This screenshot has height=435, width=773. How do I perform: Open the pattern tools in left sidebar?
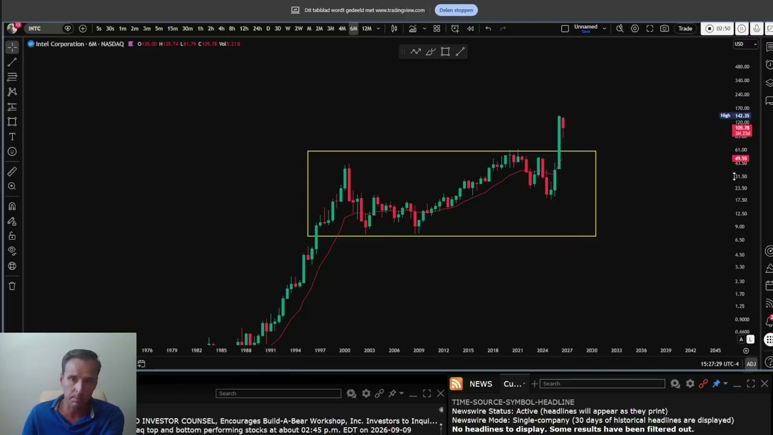(x=12, y=92)
